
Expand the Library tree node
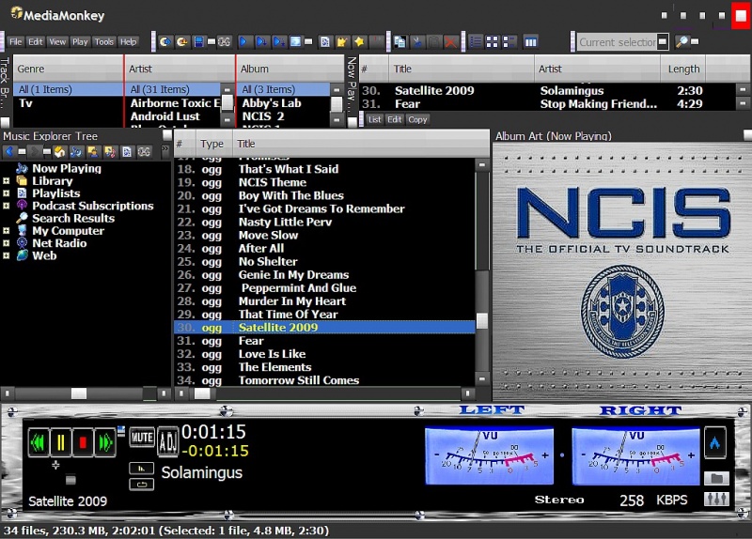point(7,181)
